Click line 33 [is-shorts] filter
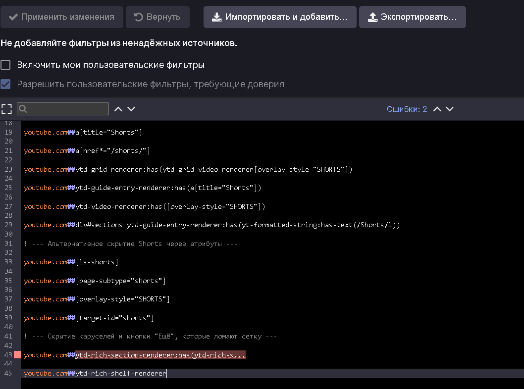The width and height of the screenshot is (524, 389). pyautogui.click(x=71, y=262)
